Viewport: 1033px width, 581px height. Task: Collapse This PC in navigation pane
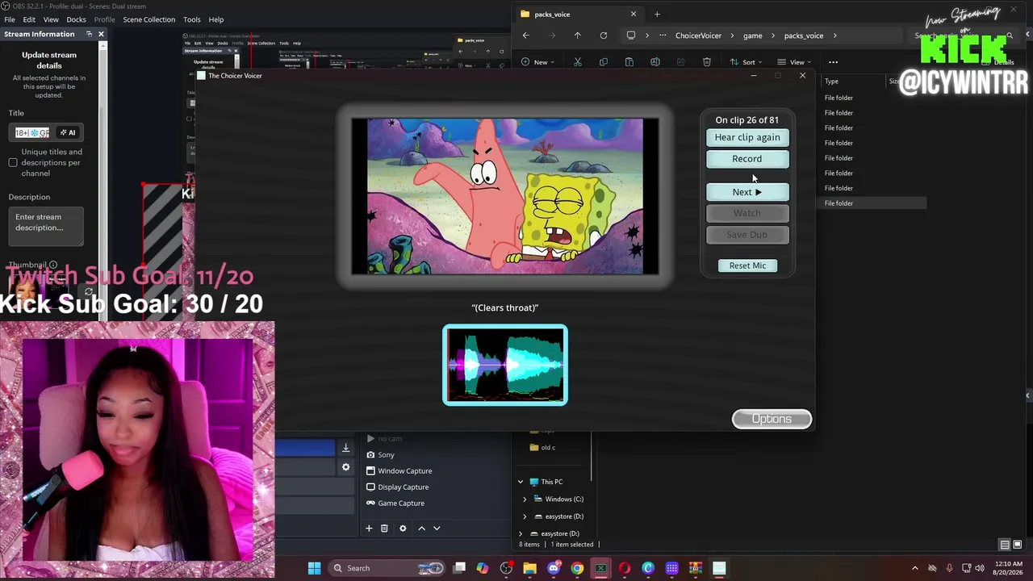pyautogui.click(x=521, y=482)
